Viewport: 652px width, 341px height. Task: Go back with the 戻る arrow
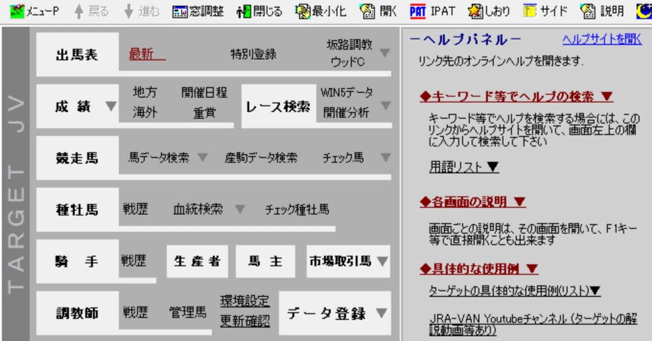point(91,11)
